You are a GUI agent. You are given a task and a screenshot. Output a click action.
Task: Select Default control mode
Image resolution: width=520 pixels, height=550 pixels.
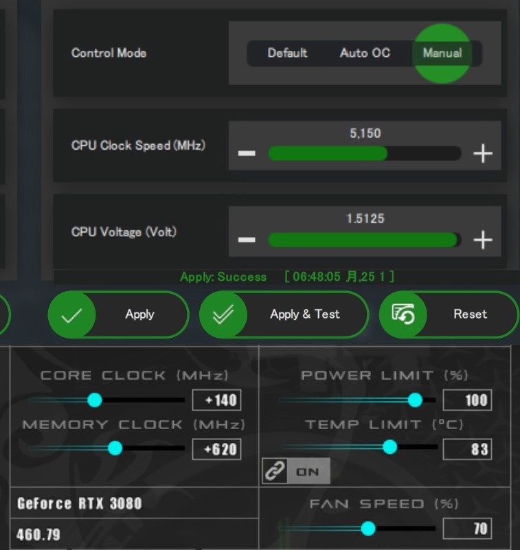tap(287, 53)
